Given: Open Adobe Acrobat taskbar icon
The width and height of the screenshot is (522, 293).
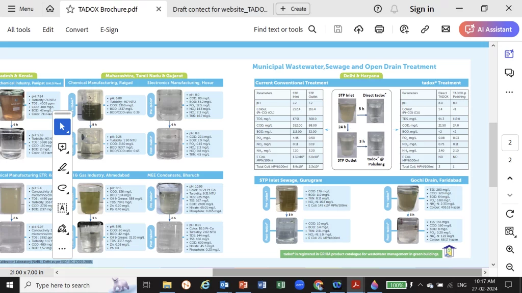Looking at the screenshot, I should point(356,285).
